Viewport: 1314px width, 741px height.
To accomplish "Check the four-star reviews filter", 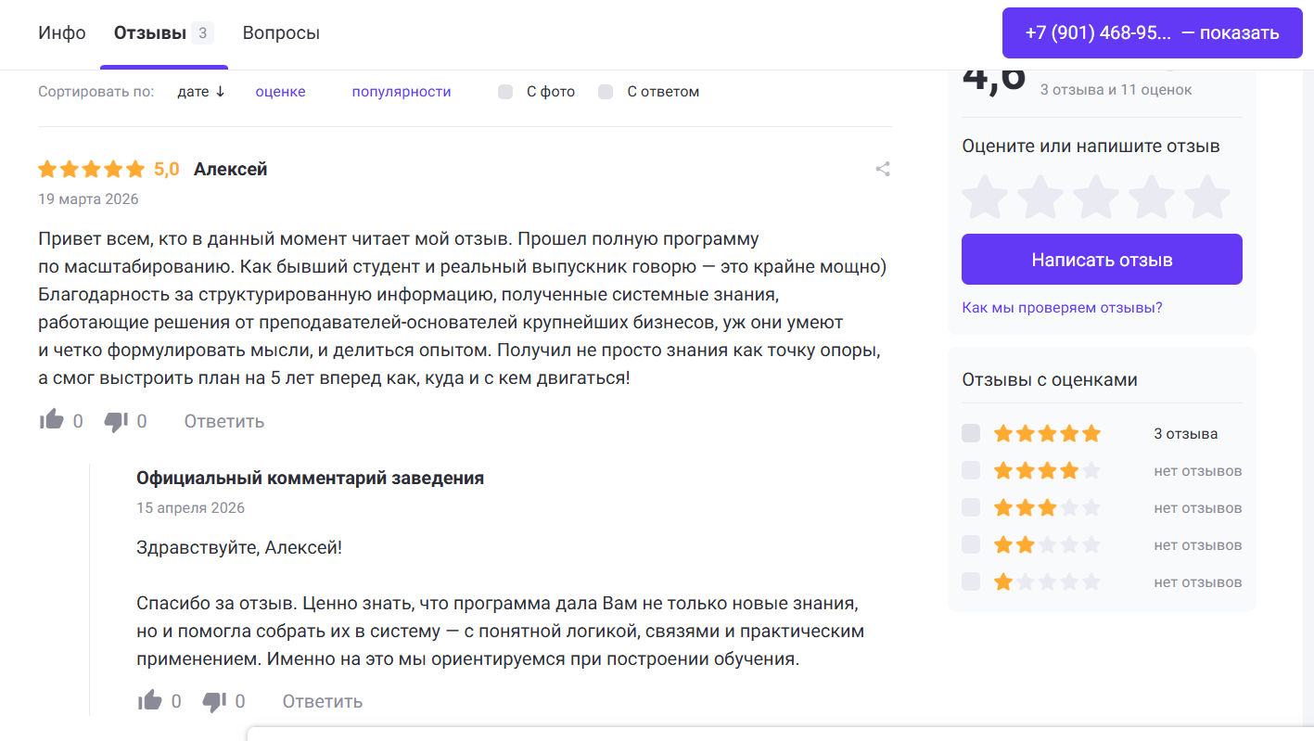I will [971, 470].
